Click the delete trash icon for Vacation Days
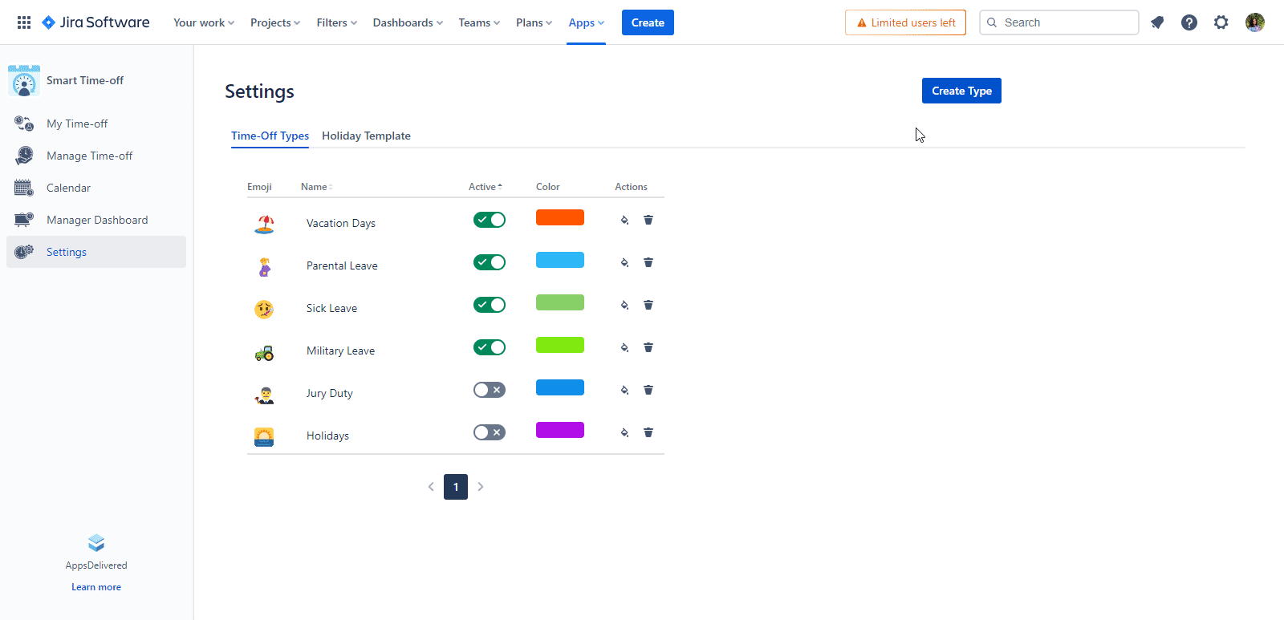This screenshot has width=1284, height=620. coord(648,220)
